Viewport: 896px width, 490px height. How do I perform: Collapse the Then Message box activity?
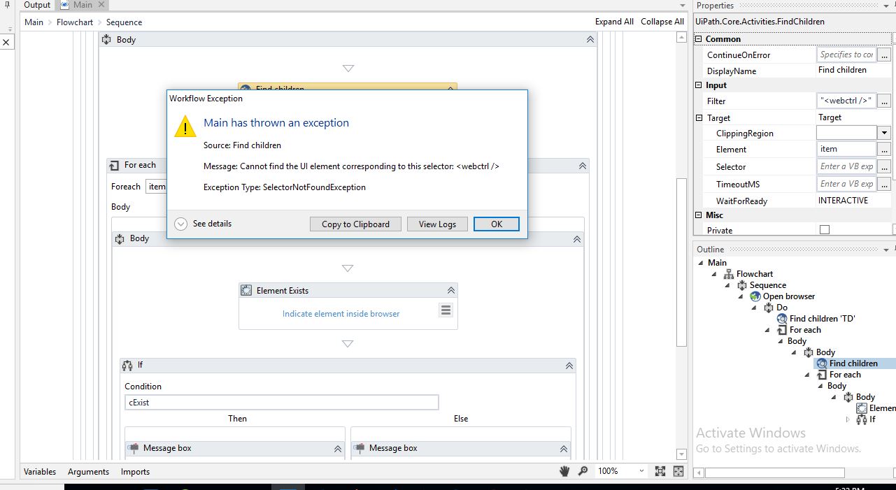click(x=338, y=449)
